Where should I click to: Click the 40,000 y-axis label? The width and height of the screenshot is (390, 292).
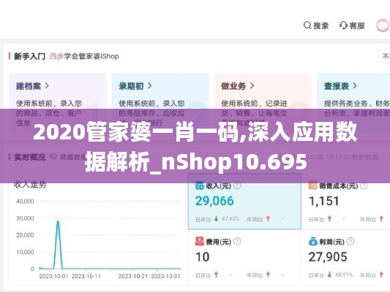coord(25,201)
